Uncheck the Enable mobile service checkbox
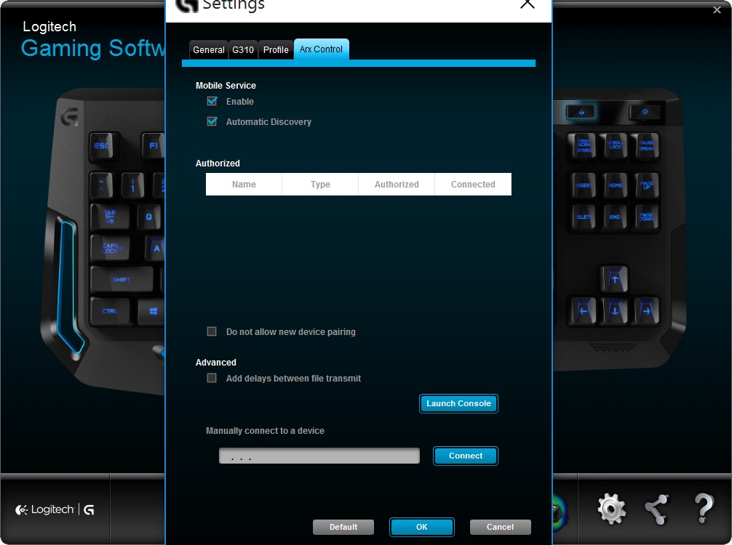The height and width of the screenshot is (545, 732). point(212,101)
